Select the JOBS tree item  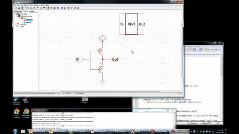tap(22, 26)
